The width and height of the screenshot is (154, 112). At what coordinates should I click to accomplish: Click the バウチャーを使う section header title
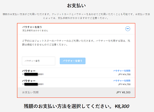coord(32,27)
